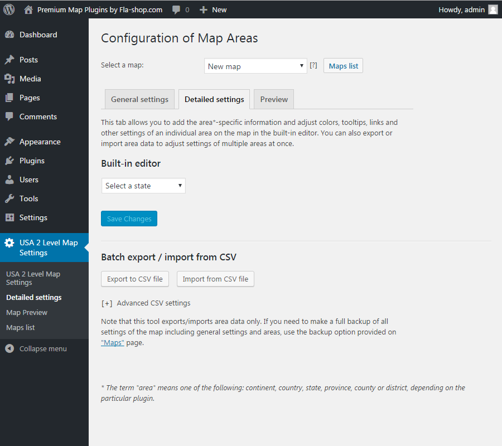Open Media via camera-music icon
Screen dimensions: 502x446
(x=9, y=79)
